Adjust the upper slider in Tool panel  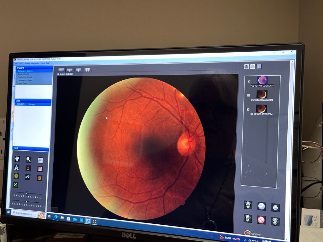coord(27,193)
